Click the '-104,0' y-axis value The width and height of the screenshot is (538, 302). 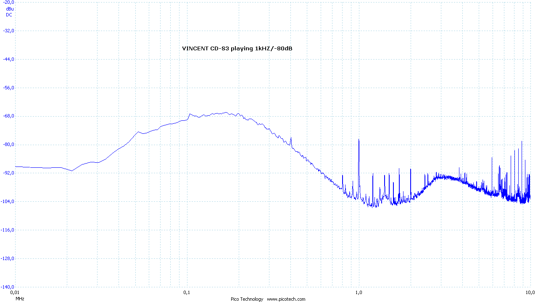click(8, 201)
